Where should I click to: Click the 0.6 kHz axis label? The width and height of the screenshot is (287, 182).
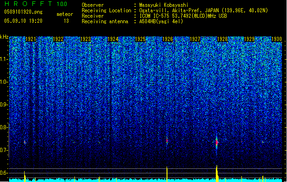tap(4, 173)
